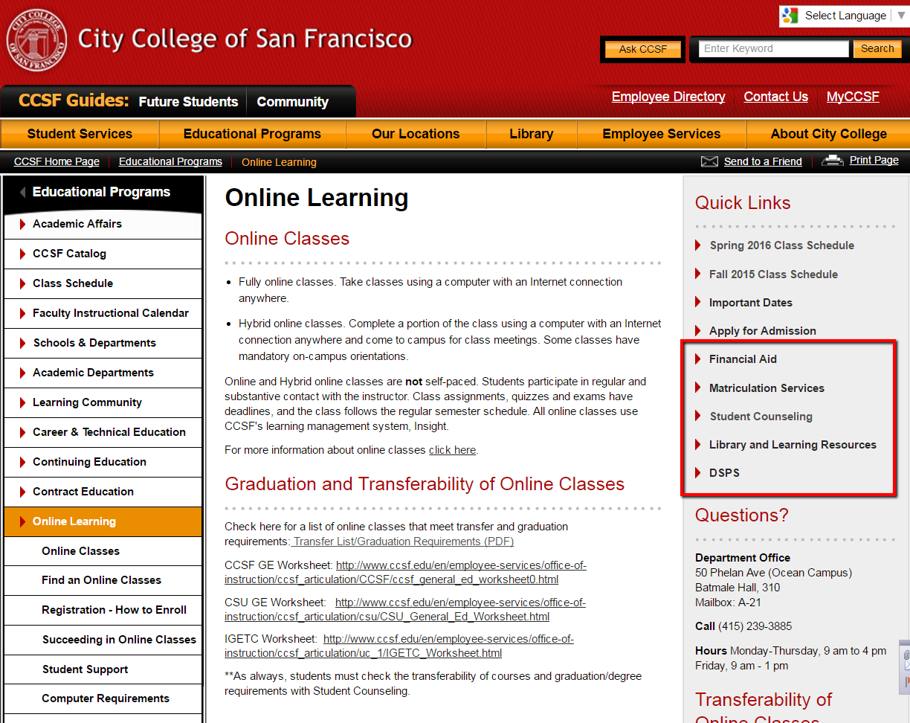This screenshot has width=910, height=723.
Task: Click the printer icon beside Print Page
Action: click(833, 160)
